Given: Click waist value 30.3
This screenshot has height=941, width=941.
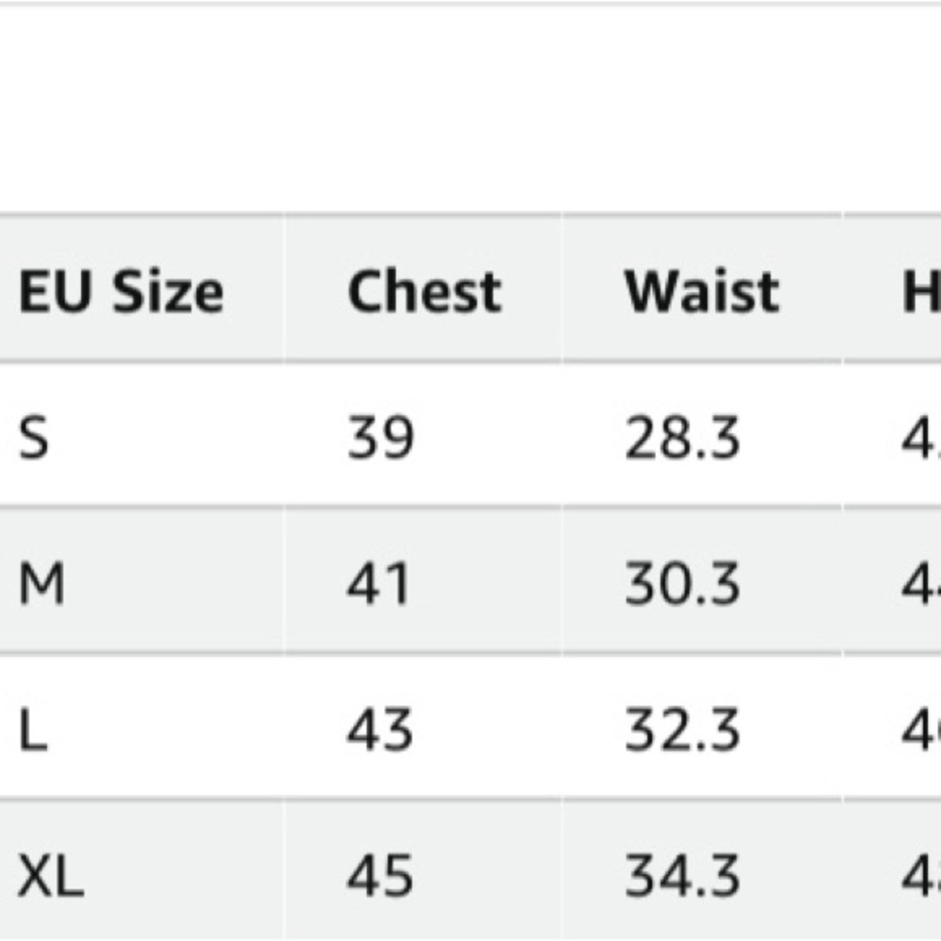Looking at the screenshot, I should [x=682, y=583].
